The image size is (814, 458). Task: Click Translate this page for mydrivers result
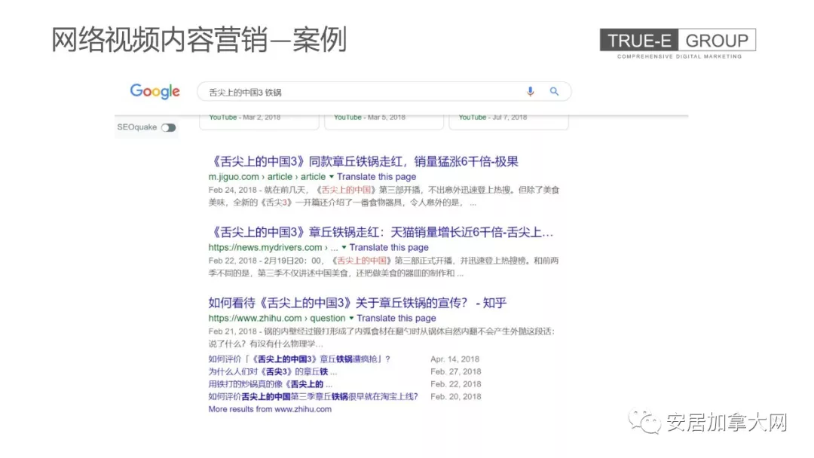click(389, 247)
